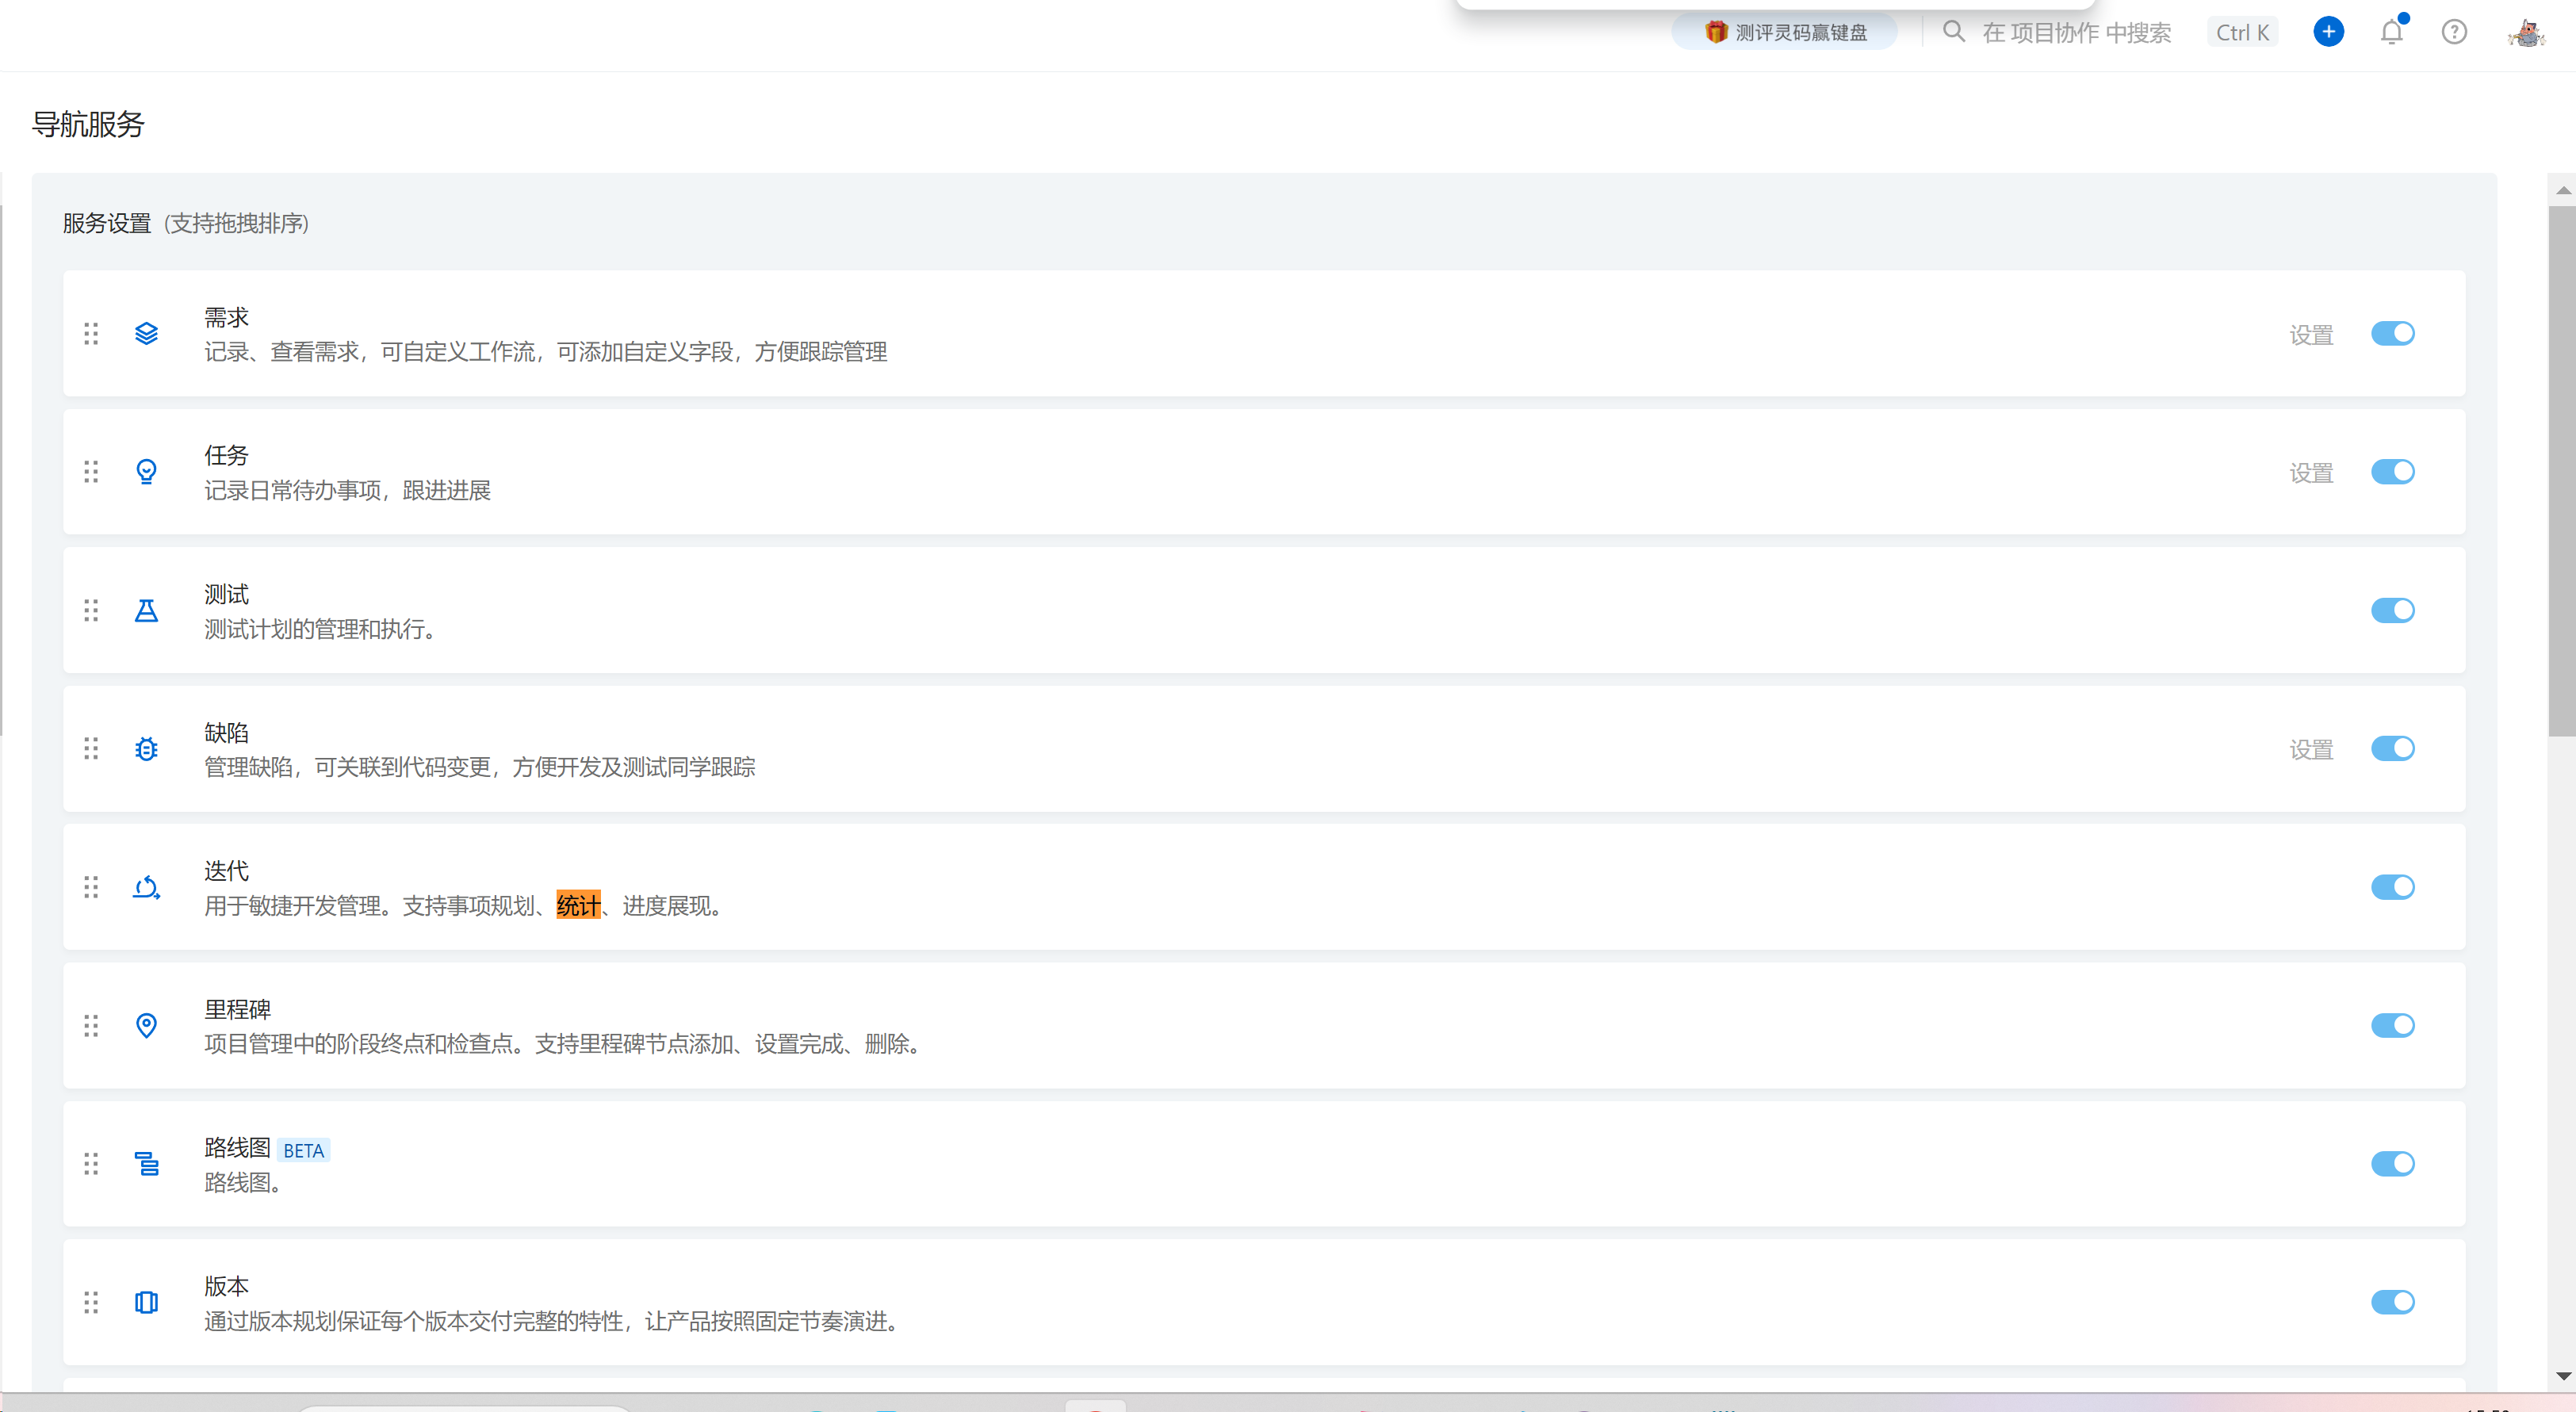
Task: Click the 任务 service title
Action: click(226, 455)
